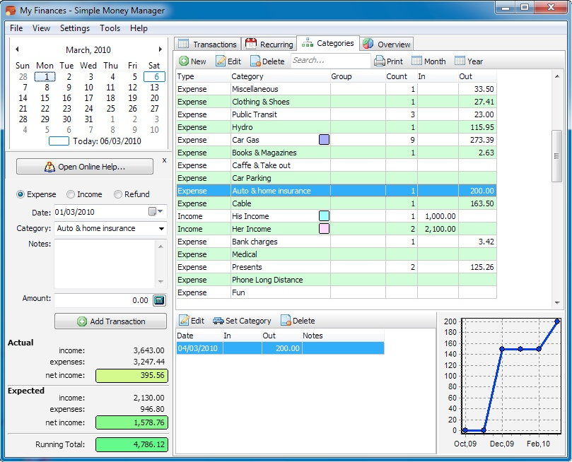Select the Income radio button
Screen dimensions: 572x462
[x=71, y=194]
